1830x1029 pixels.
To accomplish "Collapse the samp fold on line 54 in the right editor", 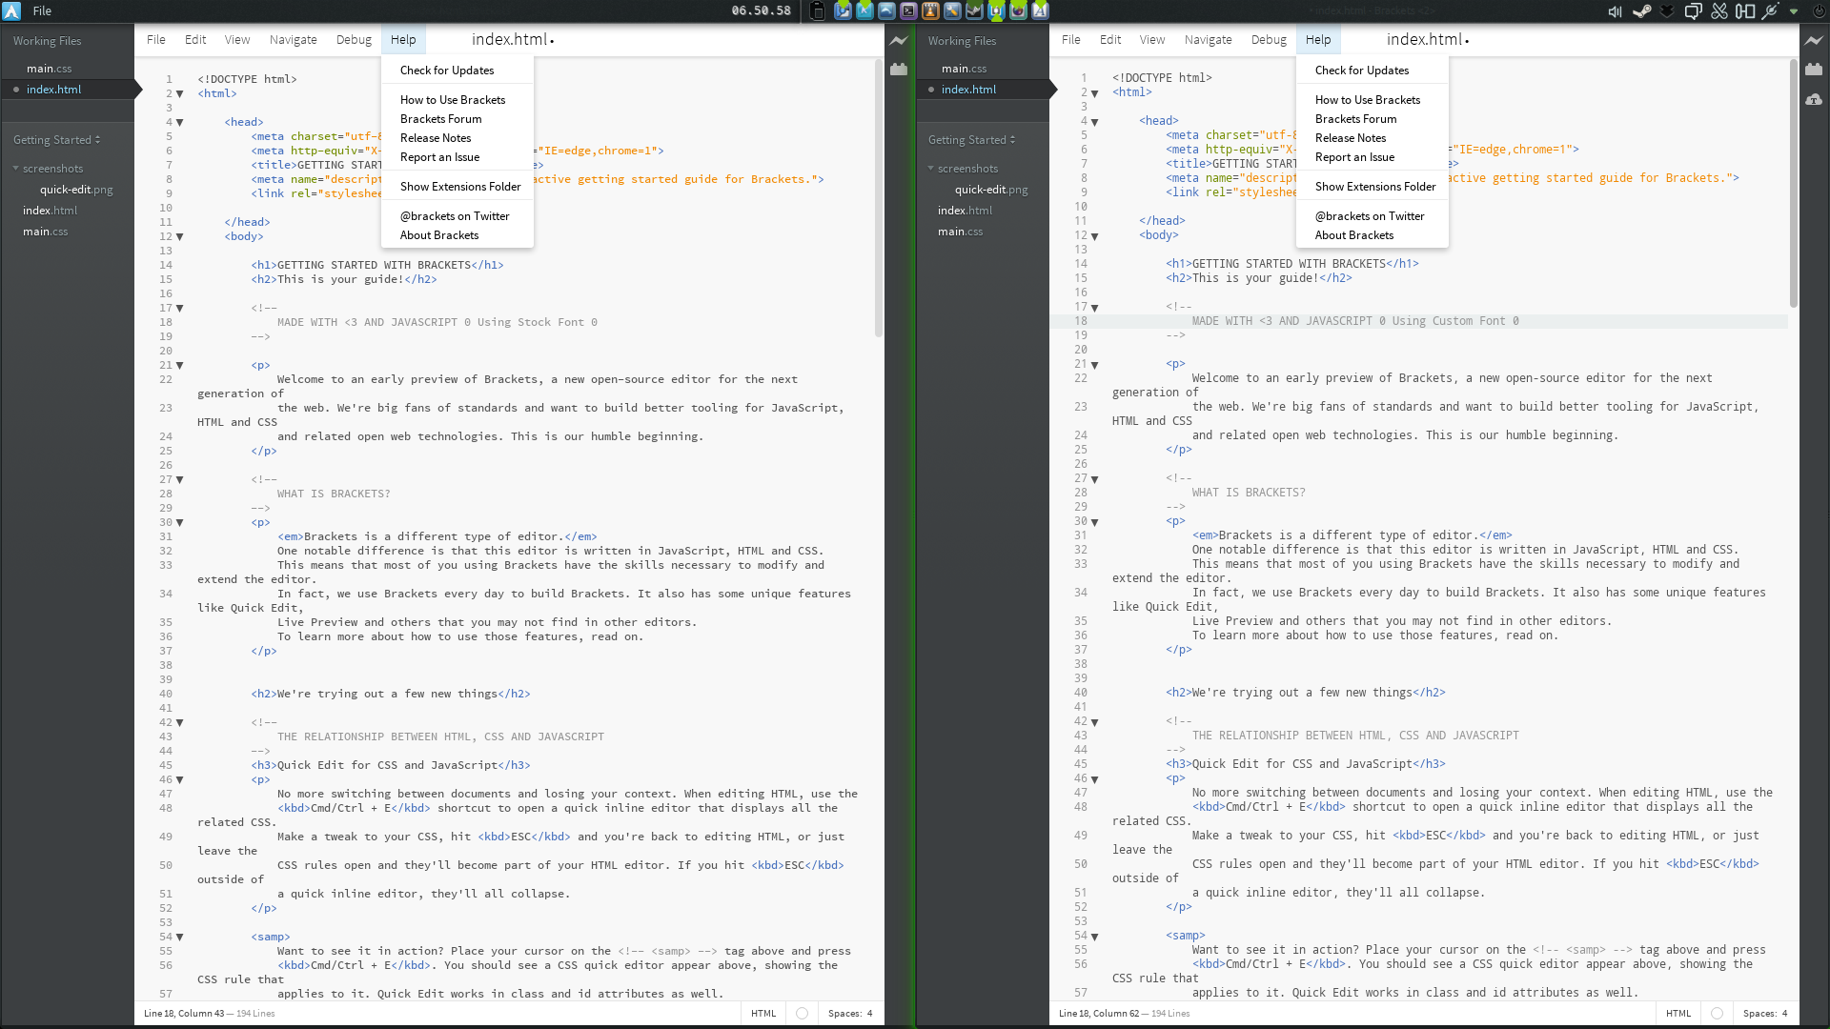I will (1094, 937).
